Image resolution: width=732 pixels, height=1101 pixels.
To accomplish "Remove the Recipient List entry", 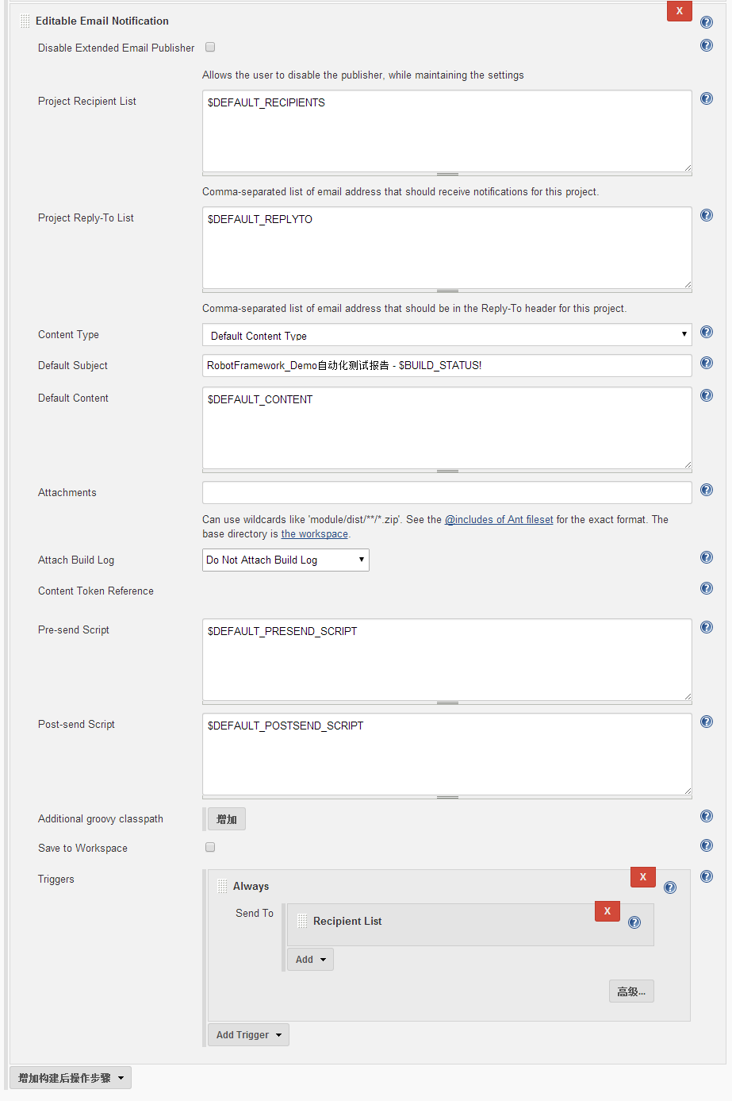I will pos(607,911).
